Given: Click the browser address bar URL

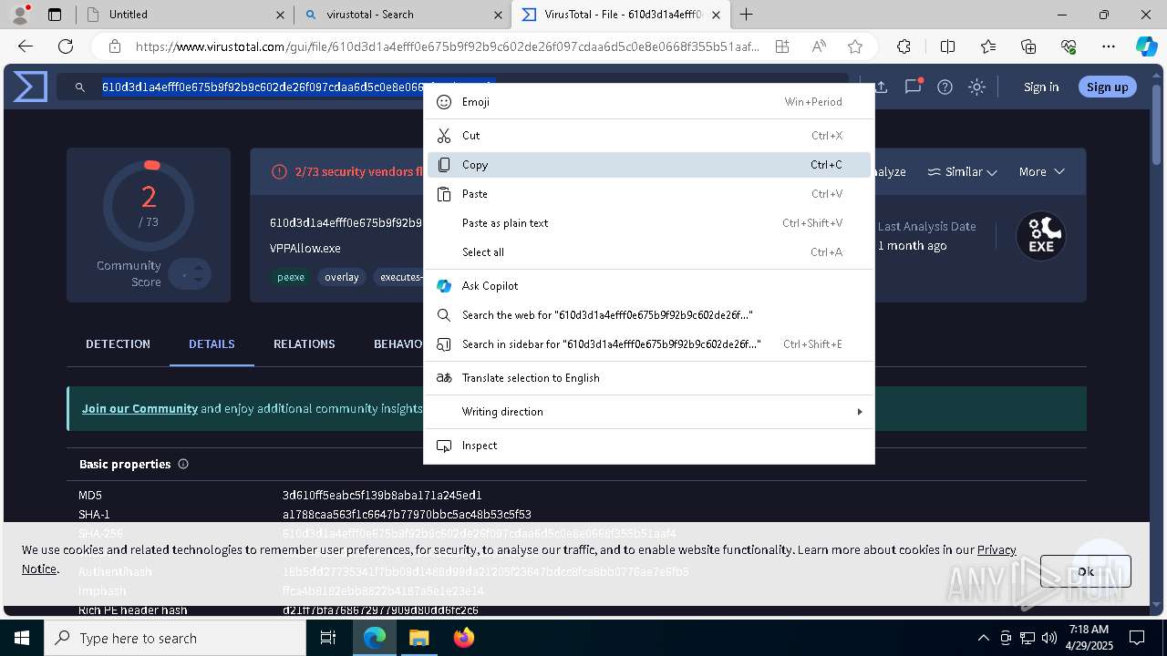Looking at the screenshot, I should click(447, 46).
